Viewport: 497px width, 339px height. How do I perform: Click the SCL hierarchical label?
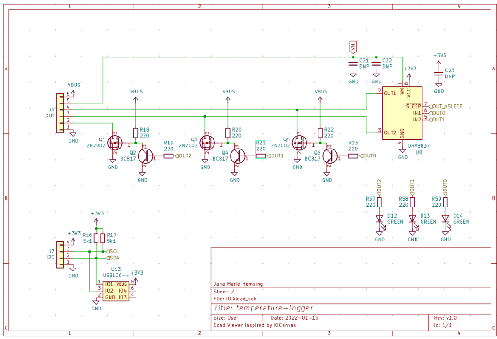(113, 251)
